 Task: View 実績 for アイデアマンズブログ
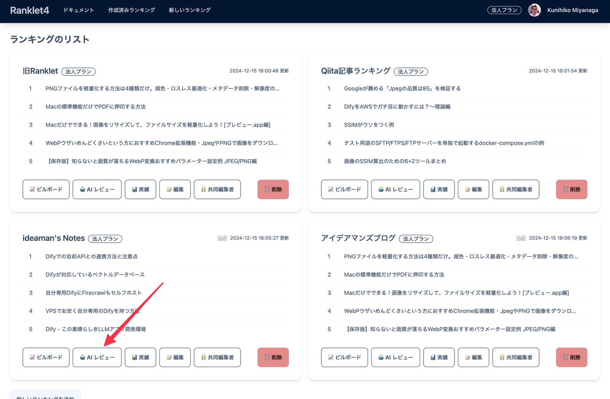(439, 357)
